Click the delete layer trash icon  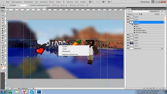pyautogui.click(x=163, y=88)
